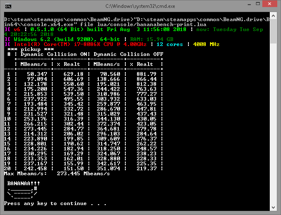Click 'Dynamic Collision ON' column header
Viewport: 281px width, 215px height.
pos(54,54)
